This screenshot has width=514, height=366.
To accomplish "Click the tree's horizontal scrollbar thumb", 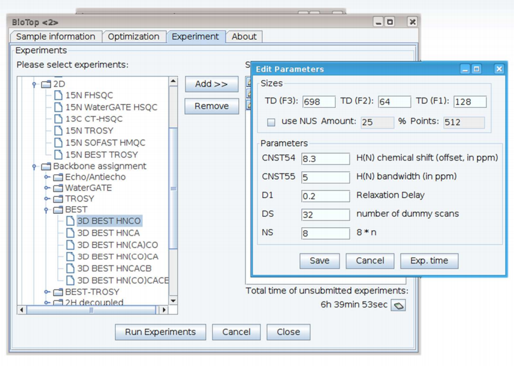I will pyautogui.click(x=91, y=310).
